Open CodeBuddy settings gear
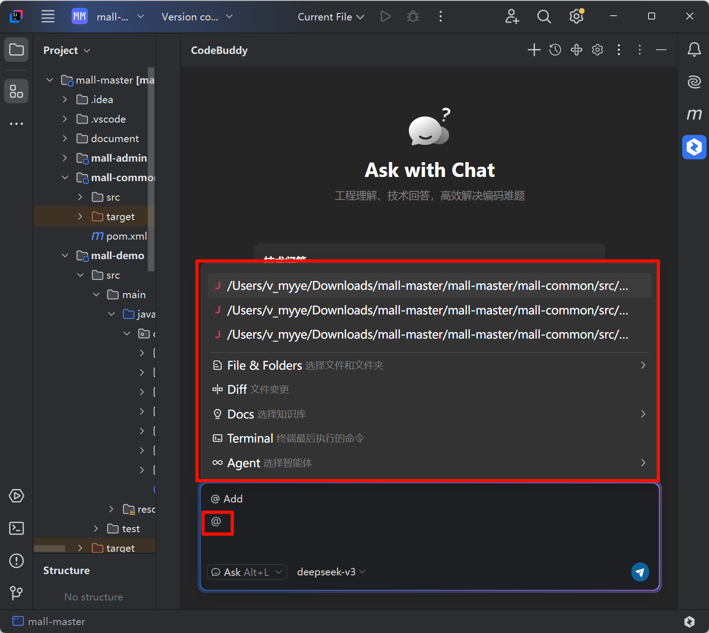 pyautogui.click(x=597, y=50)
